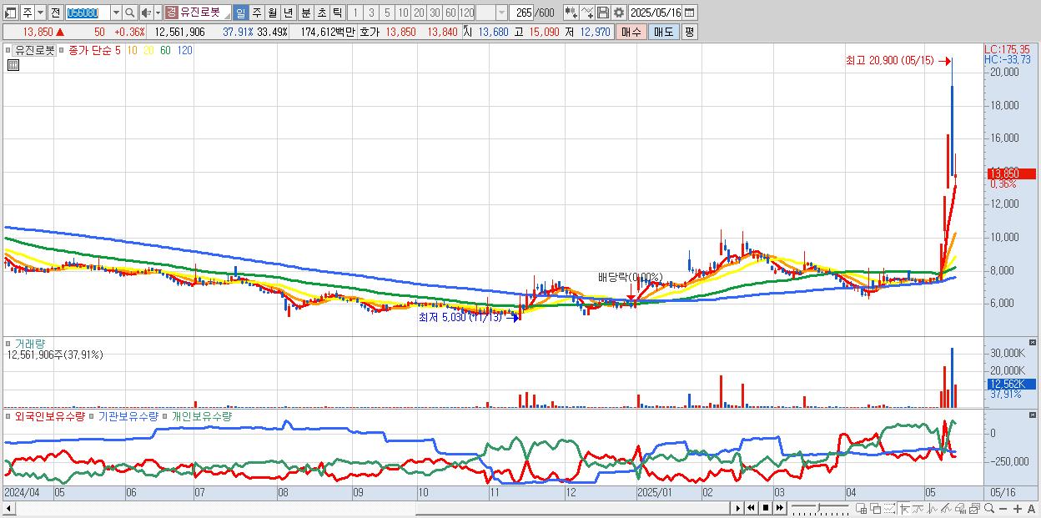Open the data grid icon under 유진로봇 label
1041x518 pixels.
click(13, 65)
